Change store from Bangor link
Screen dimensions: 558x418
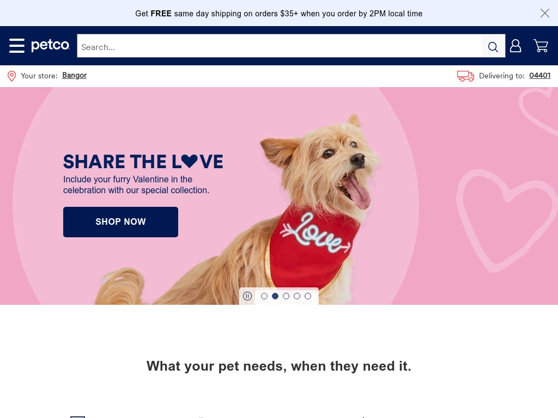(74, 75)
